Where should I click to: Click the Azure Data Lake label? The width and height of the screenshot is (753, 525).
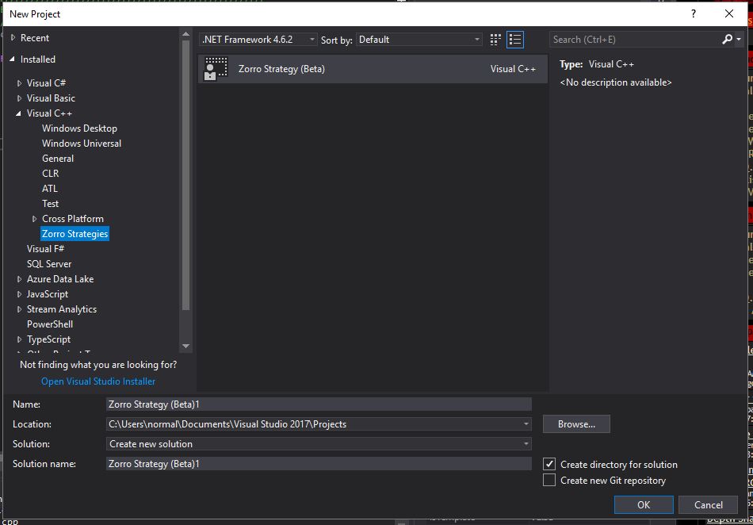[x=60, y=279]
